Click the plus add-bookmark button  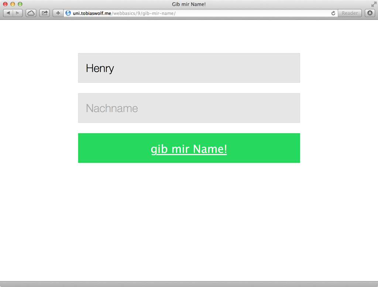coord(58,13)
